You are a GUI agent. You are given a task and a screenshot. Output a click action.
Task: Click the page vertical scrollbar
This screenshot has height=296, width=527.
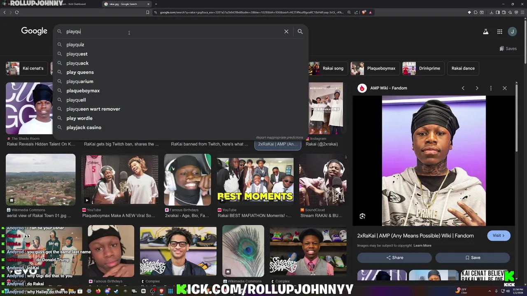[x=525, y=41]
